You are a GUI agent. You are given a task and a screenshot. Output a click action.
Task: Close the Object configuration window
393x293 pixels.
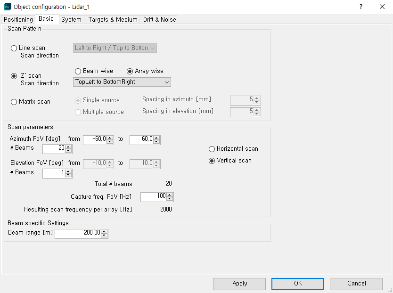coord(382,7)
